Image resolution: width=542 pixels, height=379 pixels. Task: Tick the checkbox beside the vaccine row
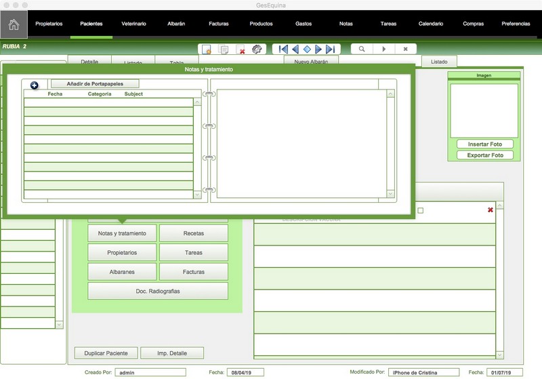(421, 210)
